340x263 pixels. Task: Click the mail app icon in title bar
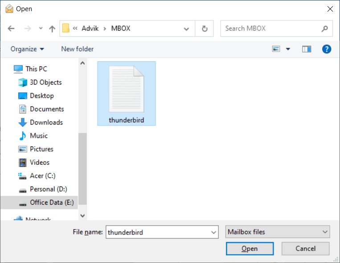coord(9,8)
